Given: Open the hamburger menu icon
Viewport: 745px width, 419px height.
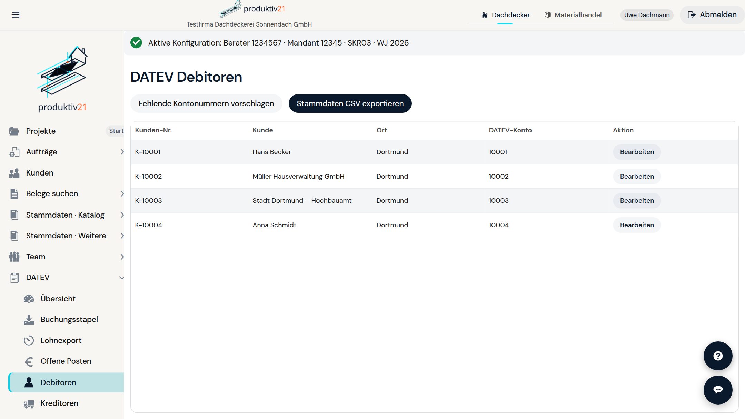Looking at the screenshot, I should tap(16, 14).
